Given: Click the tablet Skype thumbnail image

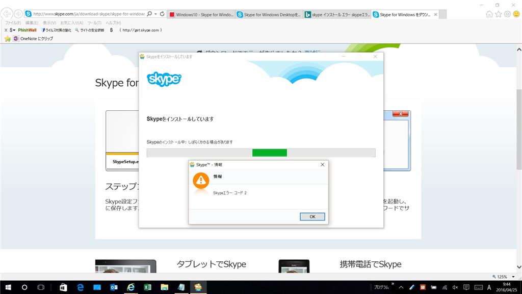Looking at the screenshot, I should [x=125, y=266].
